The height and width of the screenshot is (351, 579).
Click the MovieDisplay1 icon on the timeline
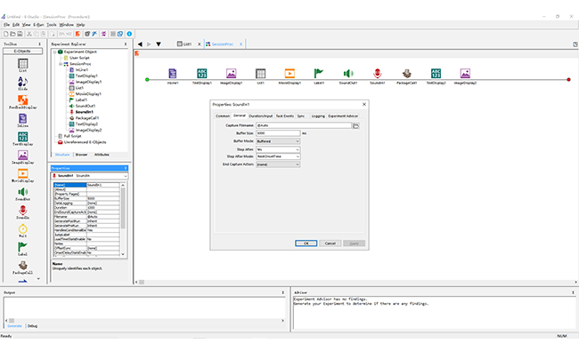click(x=289, y=73)
